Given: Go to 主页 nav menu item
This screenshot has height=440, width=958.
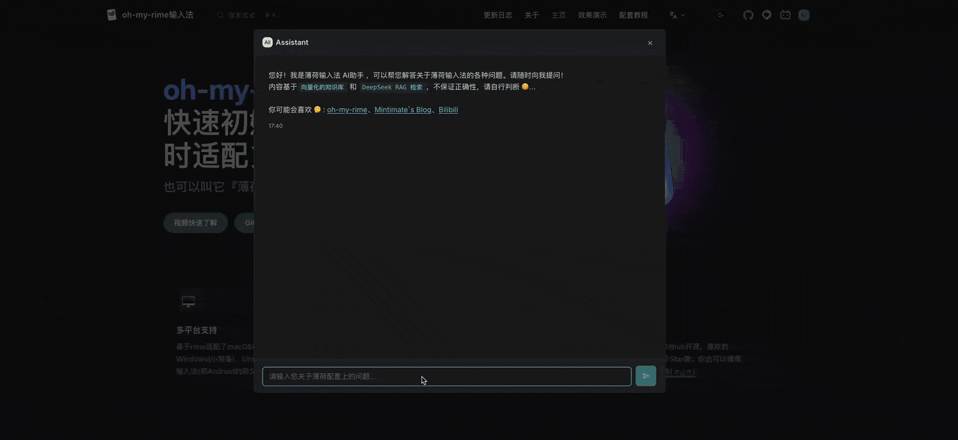Looking at the screenshot, I should click(x=558, y=15).
